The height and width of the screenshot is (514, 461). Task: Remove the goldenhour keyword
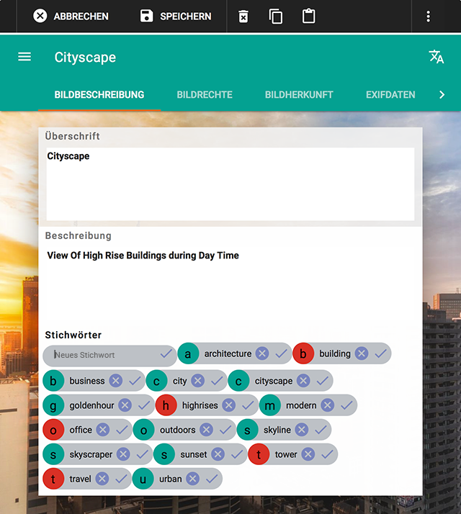click(x=125, y=405)
